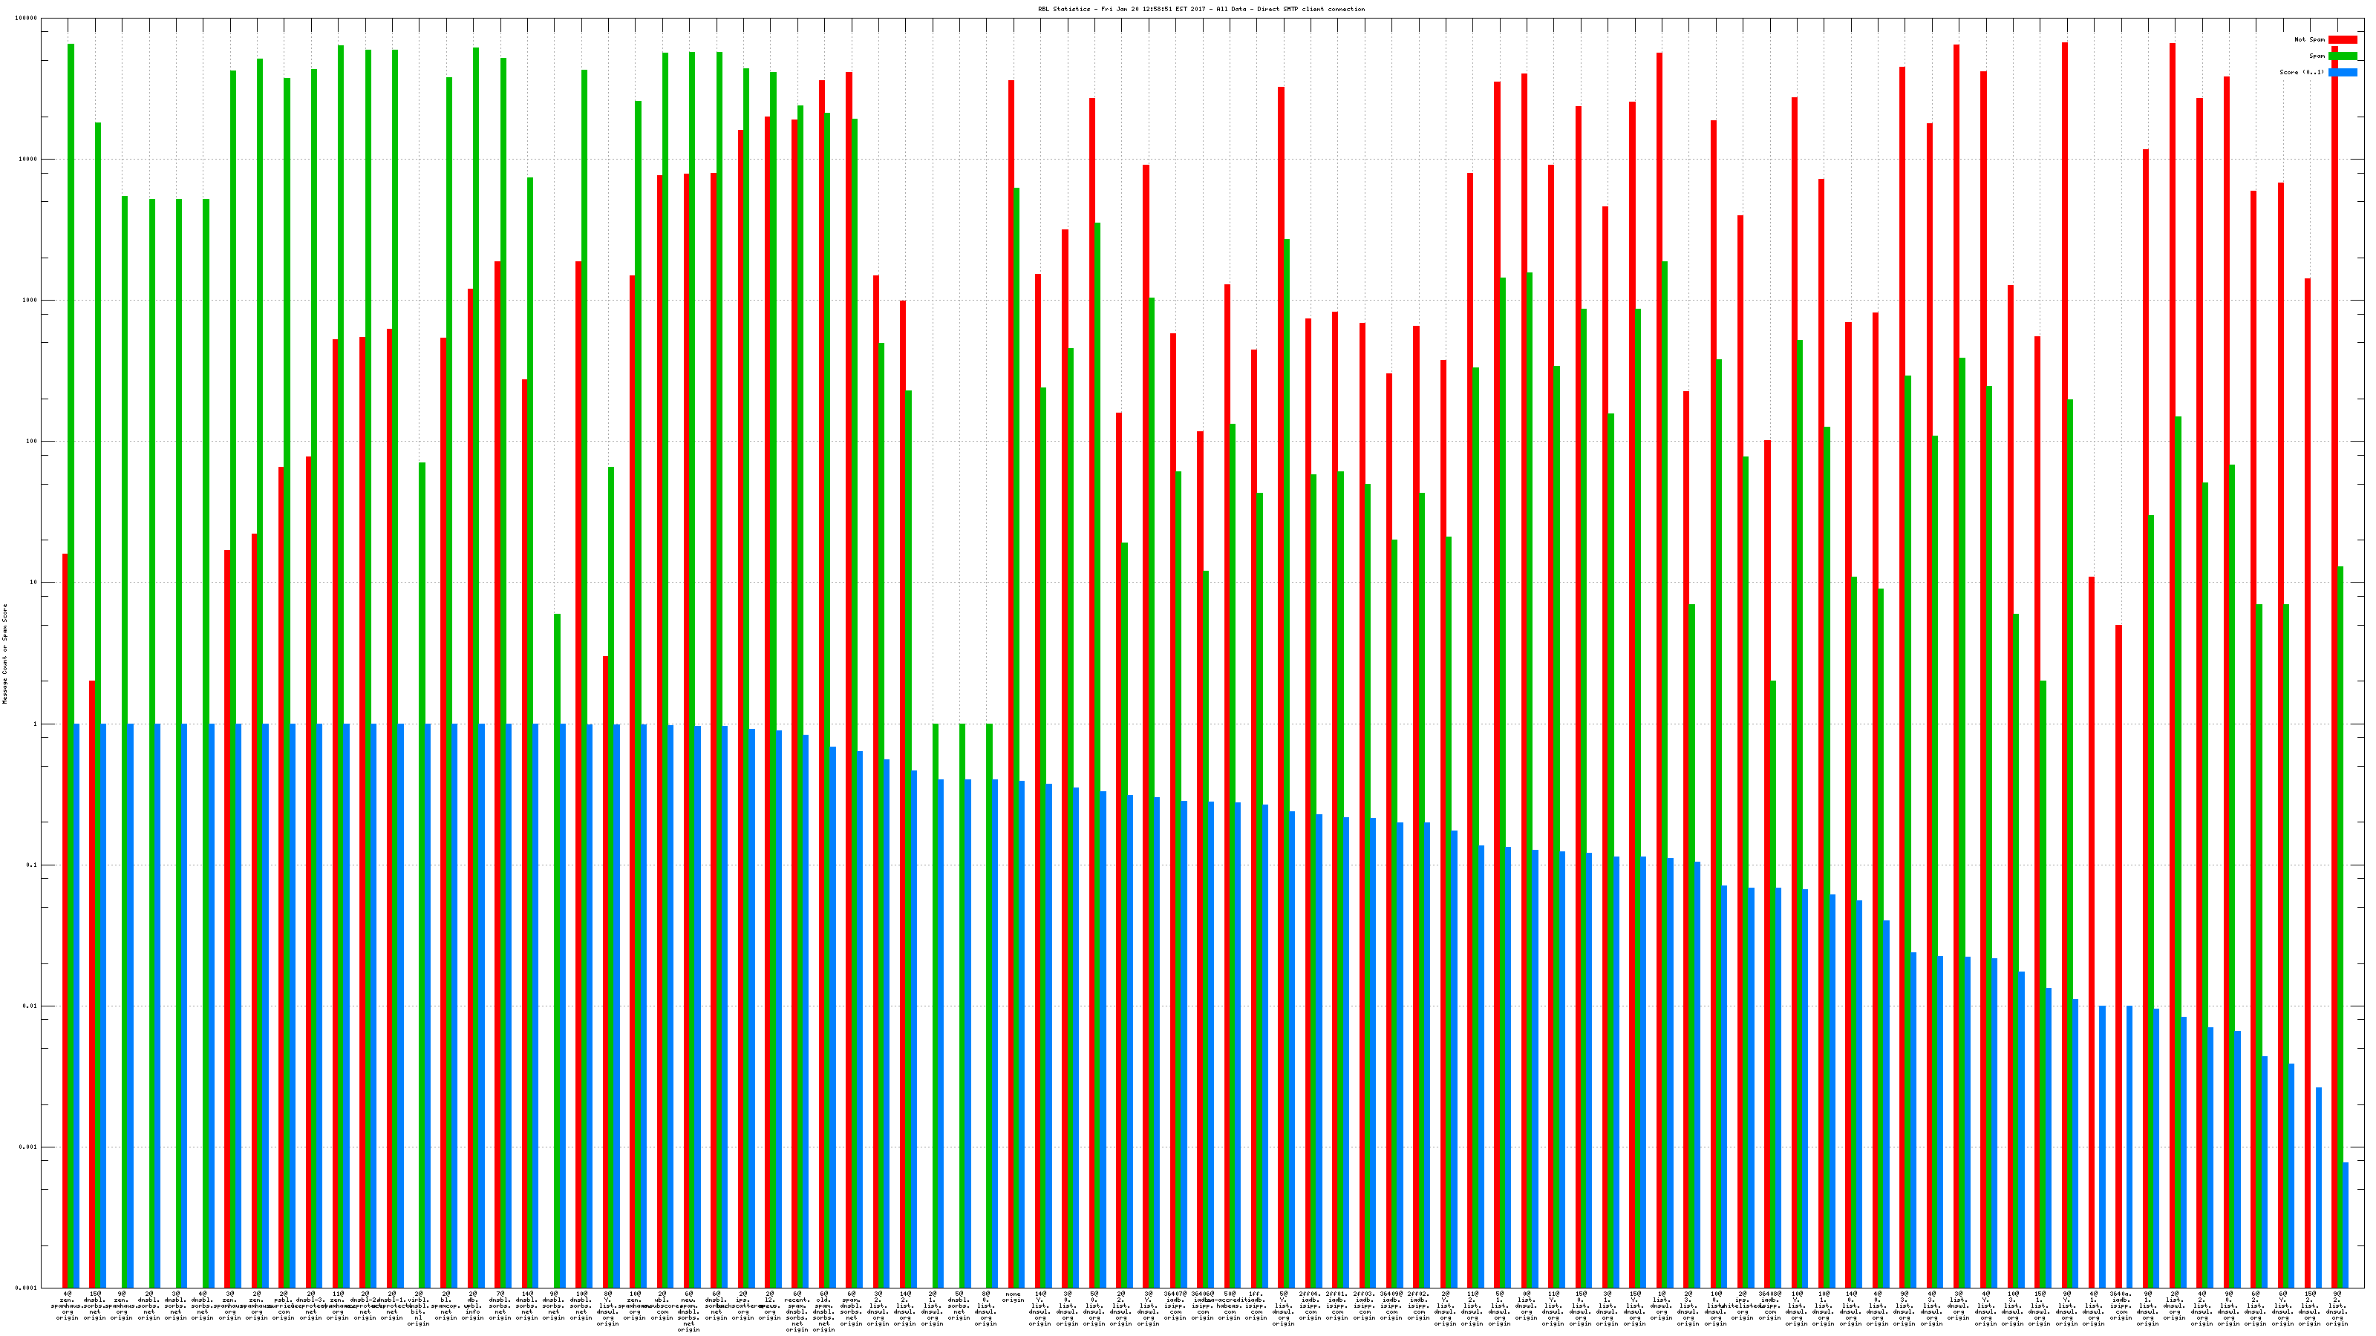Click the 'ips. backscatterer. org' x-axis label
2376x1336 pixels.
(x=743, y=1305)
